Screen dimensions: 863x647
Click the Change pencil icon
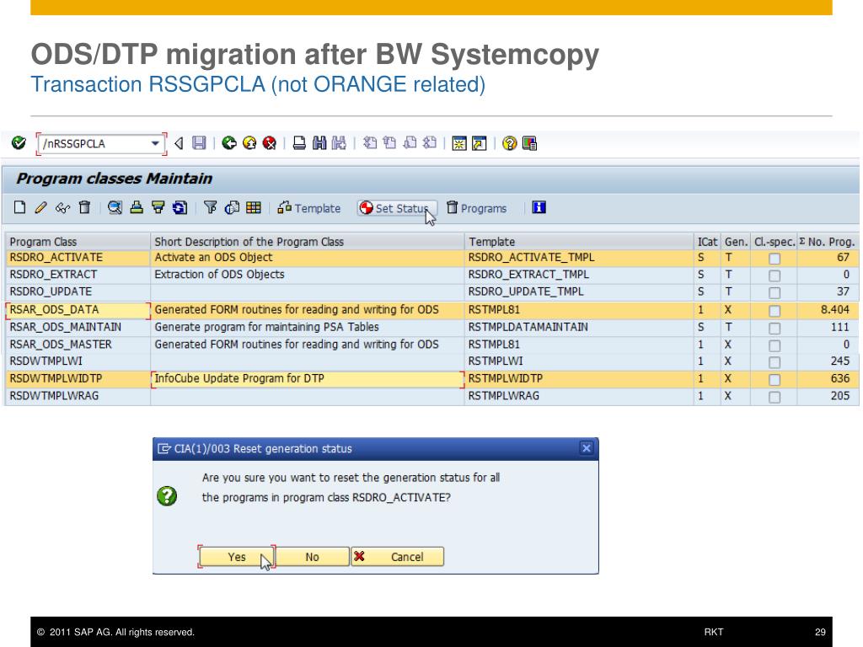40,207
